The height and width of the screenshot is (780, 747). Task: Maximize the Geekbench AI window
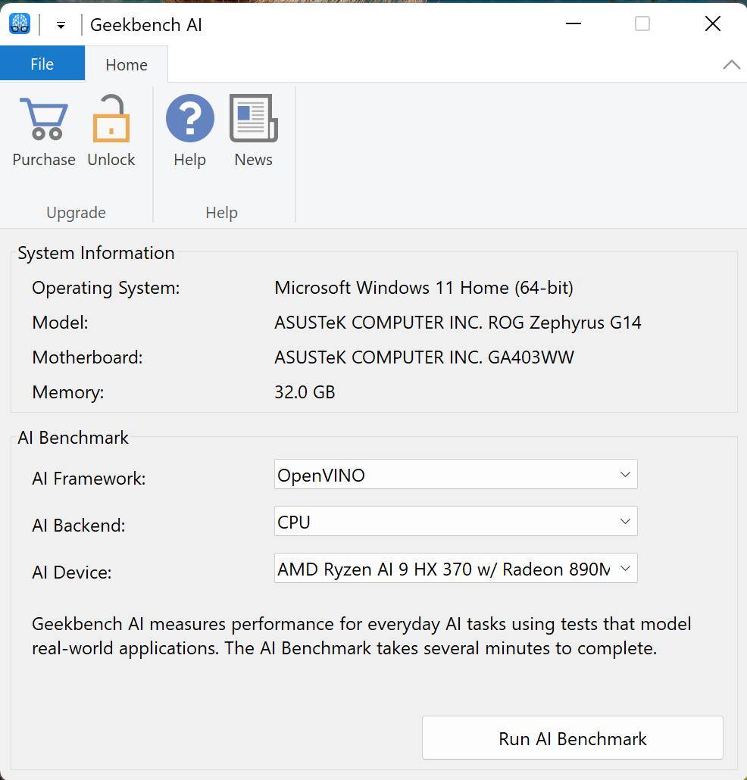point(642,24)
